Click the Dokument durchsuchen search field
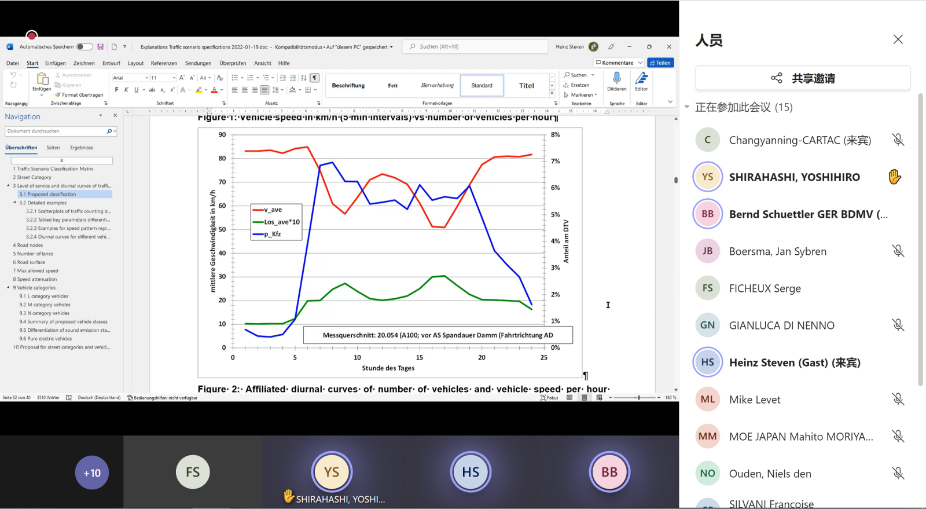This screenshot has width=926, height=509. point(56,131)
